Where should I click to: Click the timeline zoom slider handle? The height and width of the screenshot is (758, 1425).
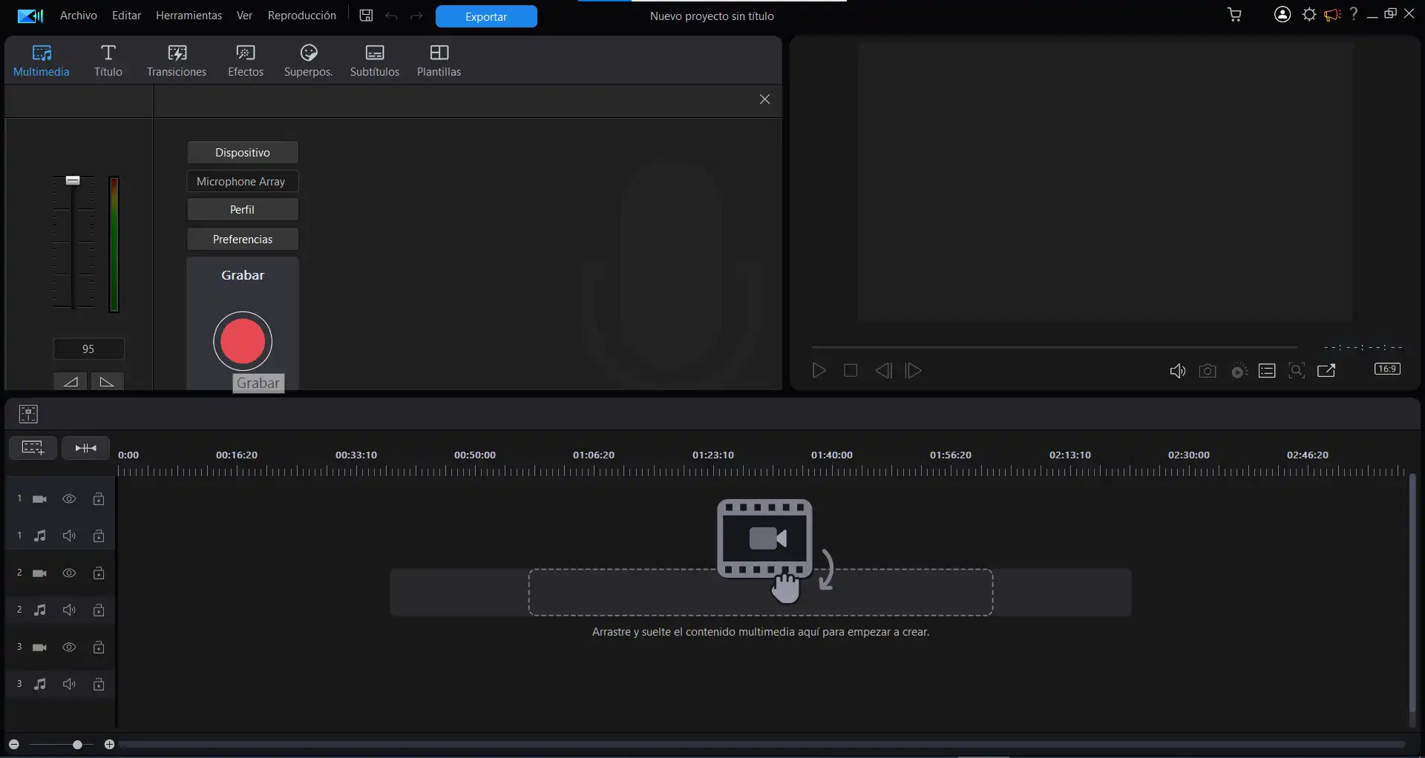(78, 744)
